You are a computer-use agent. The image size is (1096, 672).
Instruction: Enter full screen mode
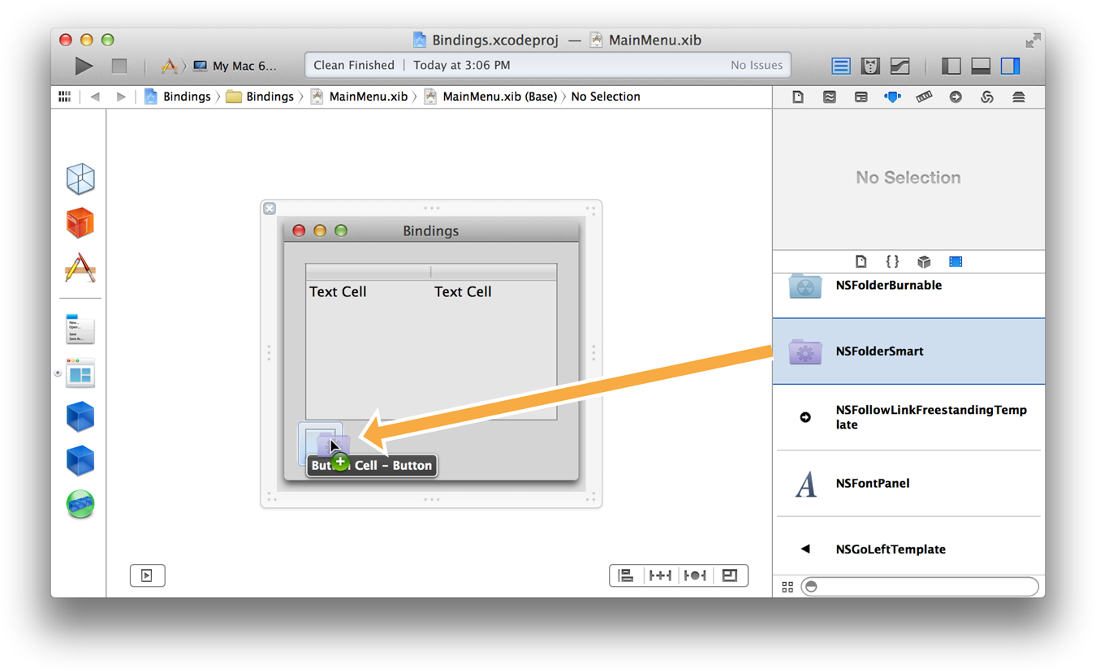click(1033, 40)
